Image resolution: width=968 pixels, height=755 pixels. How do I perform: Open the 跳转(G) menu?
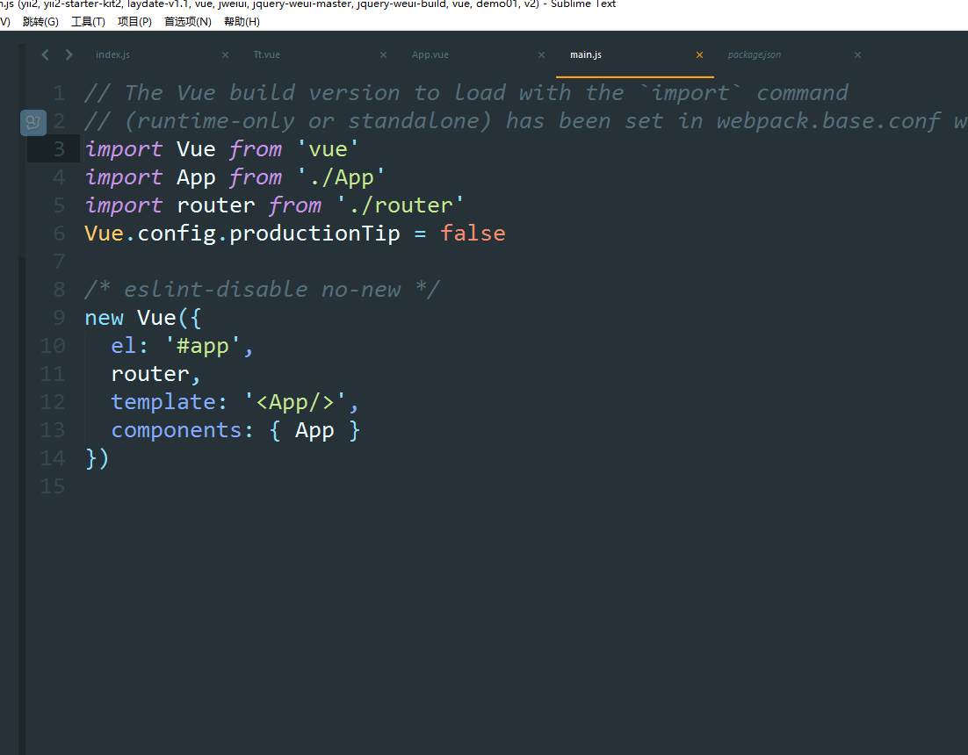point(40,22)
